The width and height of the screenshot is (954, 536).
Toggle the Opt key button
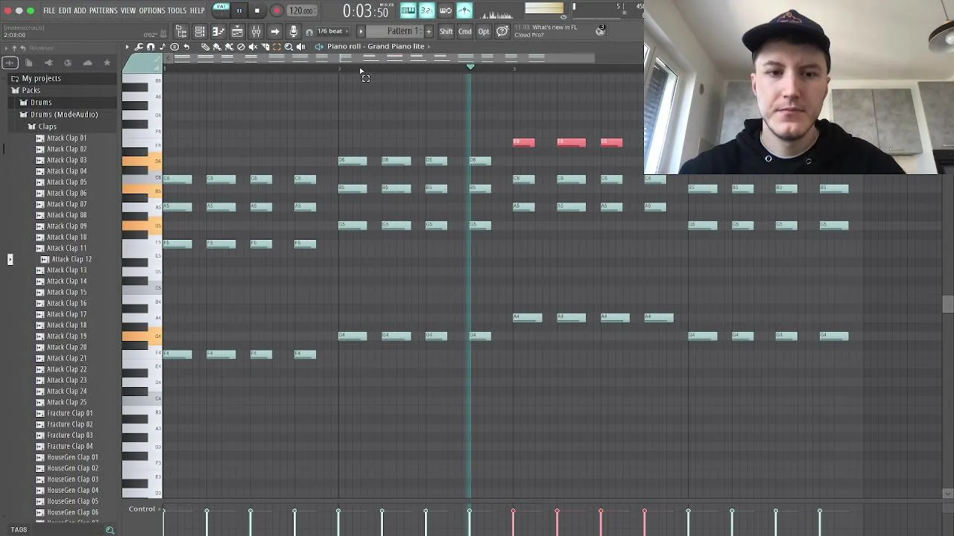484,31
